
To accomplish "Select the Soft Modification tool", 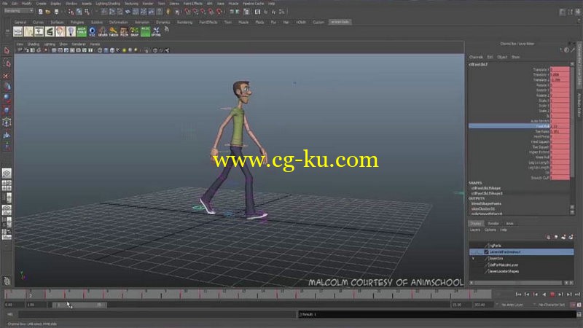I will tap(7, 135).
